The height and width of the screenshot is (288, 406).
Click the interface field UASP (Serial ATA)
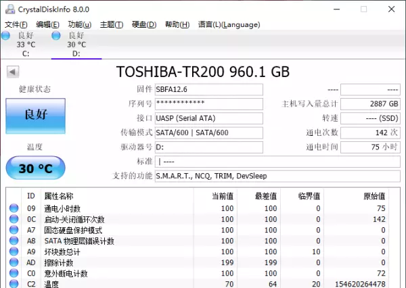point(209,118)
